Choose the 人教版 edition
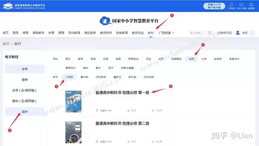This screenshot has height=146, width=259. tap(69, 77)
